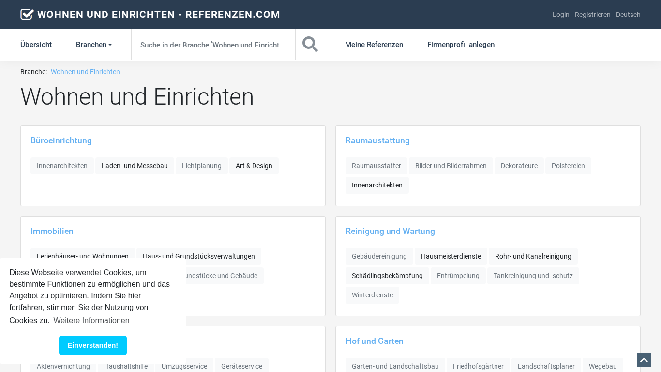This screenshot has width=661, height=372.
Task: Click the checkmark logo icon in header
Action: tap(27, 15)
